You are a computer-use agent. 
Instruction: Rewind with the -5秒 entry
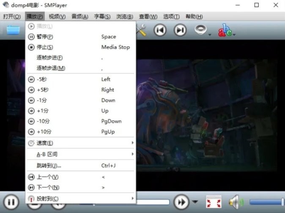tap(80, 79)
